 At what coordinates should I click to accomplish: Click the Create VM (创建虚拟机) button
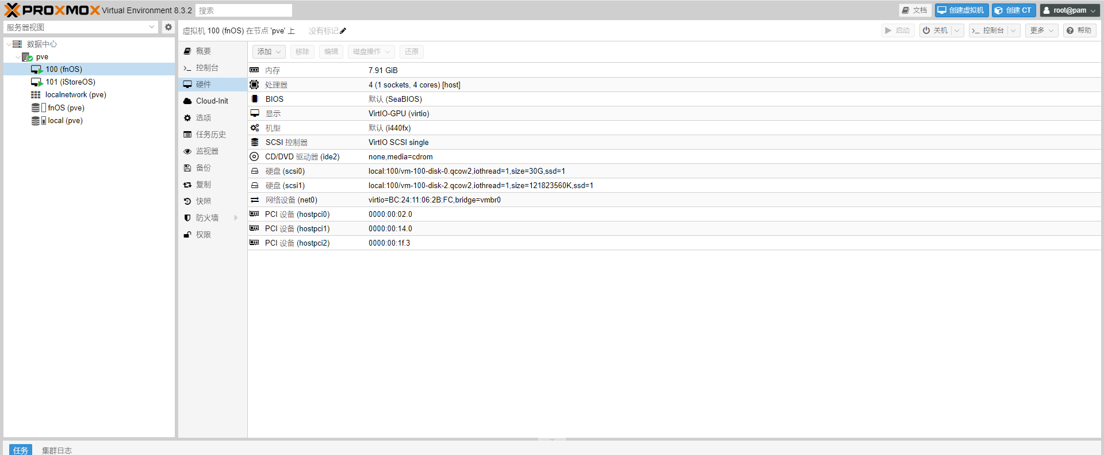click(962, 10)
